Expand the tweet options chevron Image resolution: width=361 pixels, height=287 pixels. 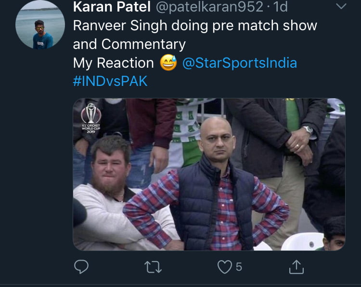(x=341, y=7)
